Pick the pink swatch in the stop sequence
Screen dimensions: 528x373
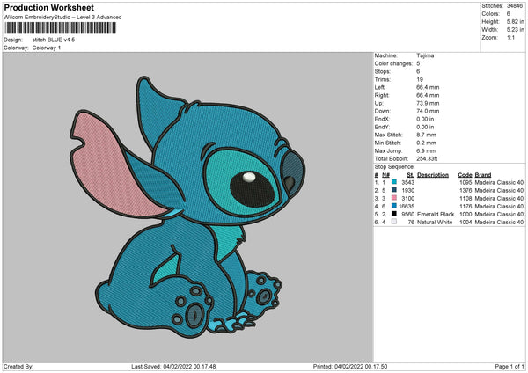click(393, 198)
